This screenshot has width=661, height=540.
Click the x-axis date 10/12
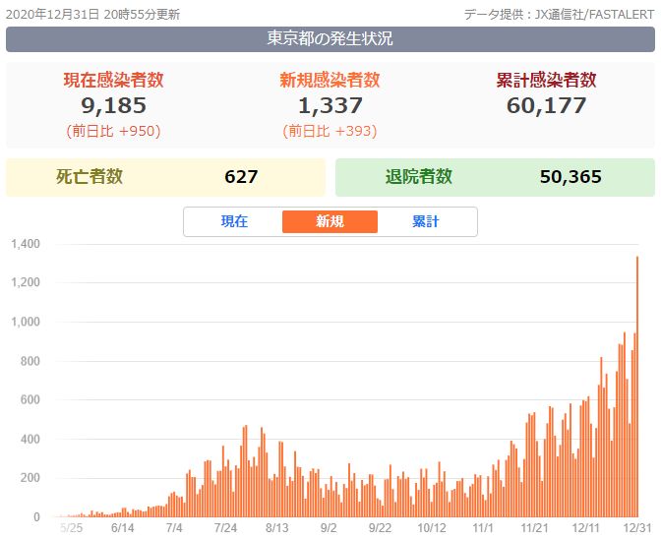click(x=431, y=528)
